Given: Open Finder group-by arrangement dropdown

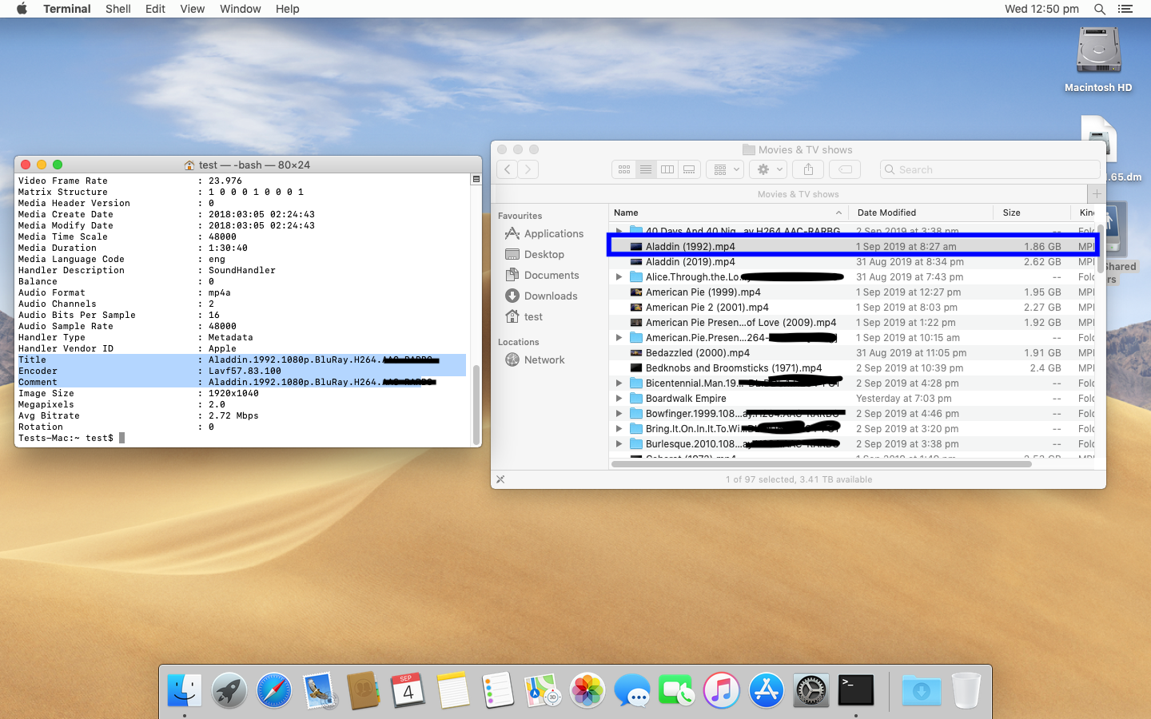Looking at the screenshot, I should pyautogui.click(x=726, y=169).
